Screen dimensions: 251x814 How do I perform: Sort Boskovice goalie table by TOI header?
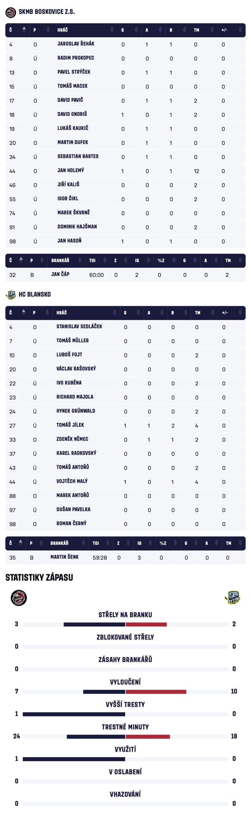pyautogui.click(x=92, y=261)
